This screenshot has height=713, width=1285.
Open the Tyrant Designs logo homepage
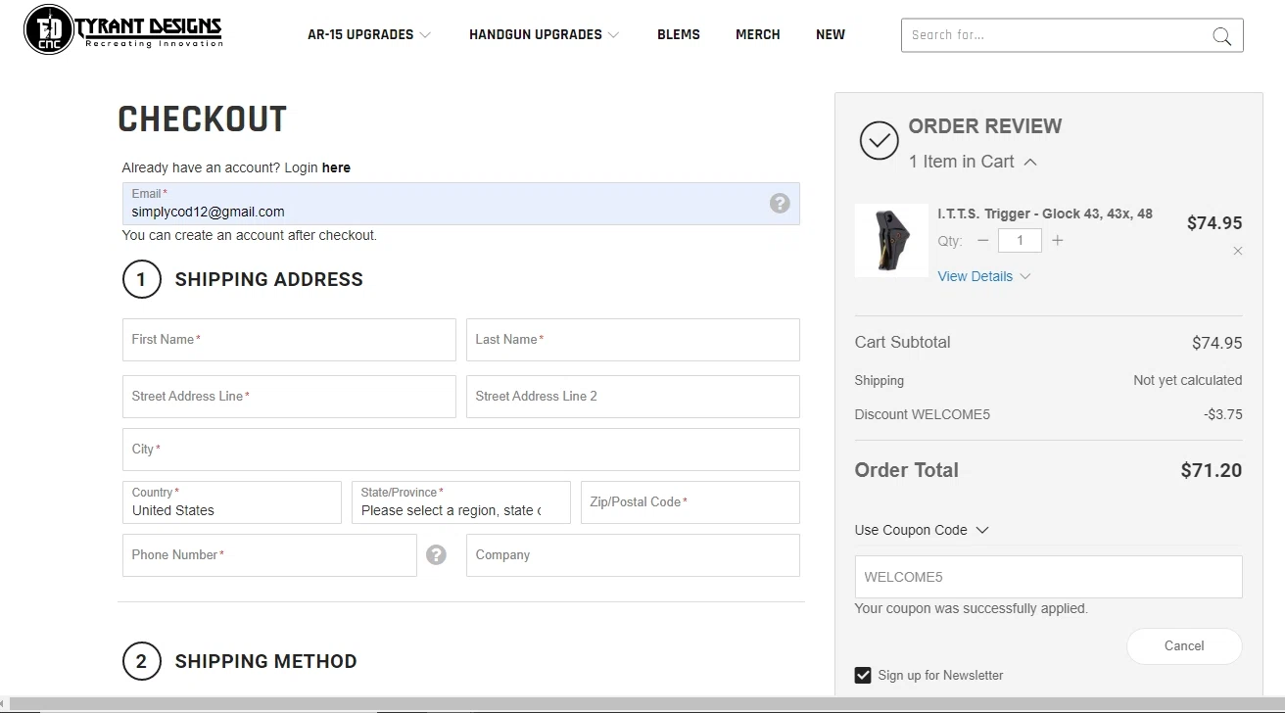point(123,30)
